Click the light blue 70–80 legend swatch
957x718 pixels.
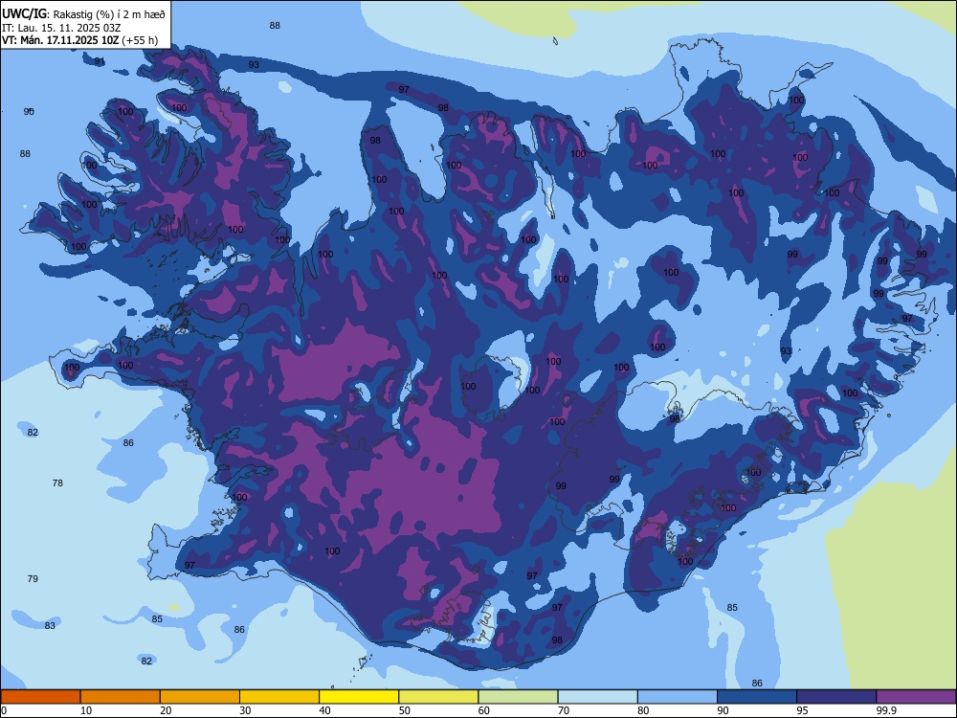(x=597, y=697)
